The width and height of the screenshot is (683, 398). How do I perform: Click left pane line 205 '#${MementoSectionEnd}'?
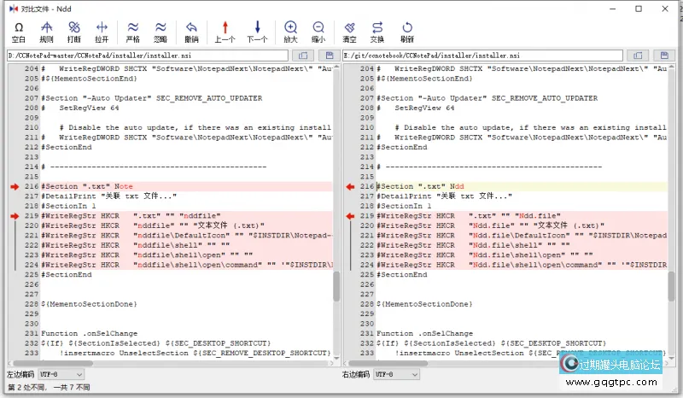tap(89, 79)
